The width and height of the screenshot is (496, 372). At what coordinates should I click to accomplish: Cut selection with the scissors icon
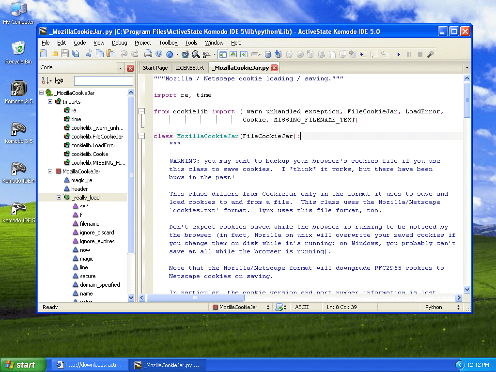(x=89, y=54)
